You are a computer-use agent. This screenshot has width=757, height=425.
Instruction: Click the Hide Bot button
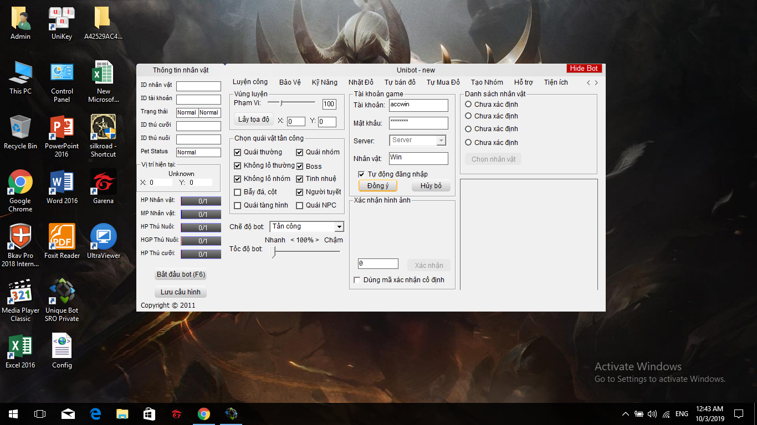[x=584, y=69]
